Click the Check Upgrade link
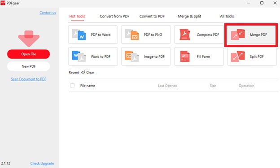This screenshot has width=280, height=168. [42, 164]
